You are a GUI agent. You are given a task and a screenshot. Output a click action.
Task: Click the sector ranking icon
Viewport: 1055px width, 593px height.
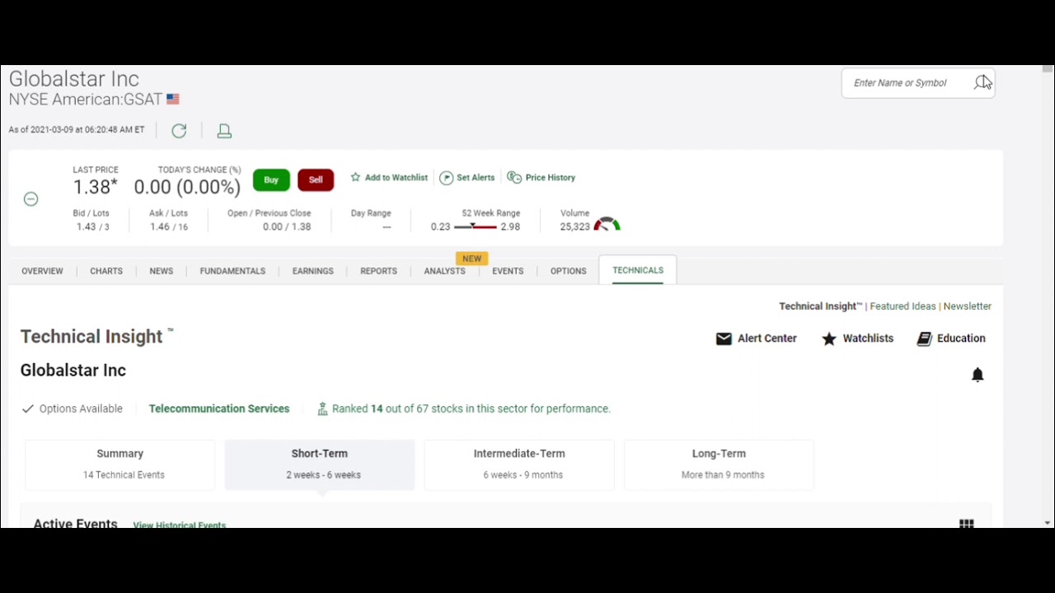[322, 409]
